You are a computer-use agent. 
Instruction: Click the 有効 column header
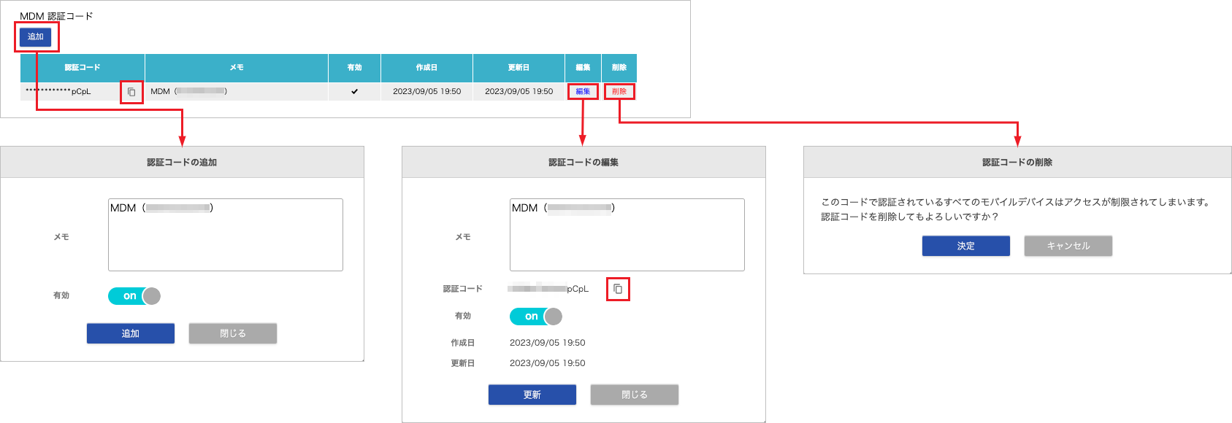(x=354, y=68)
